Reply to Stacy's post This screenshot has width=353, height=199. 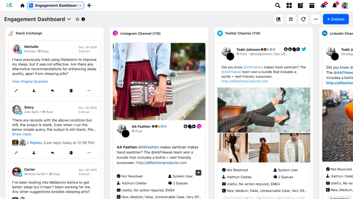(x=52, y=153)
